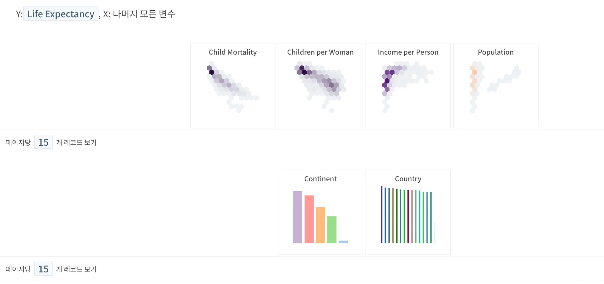The width and height of the screenshot is (604, 284).
Task: Select the short blue bar in Continent chart
Action: click(x=343, y=242)
